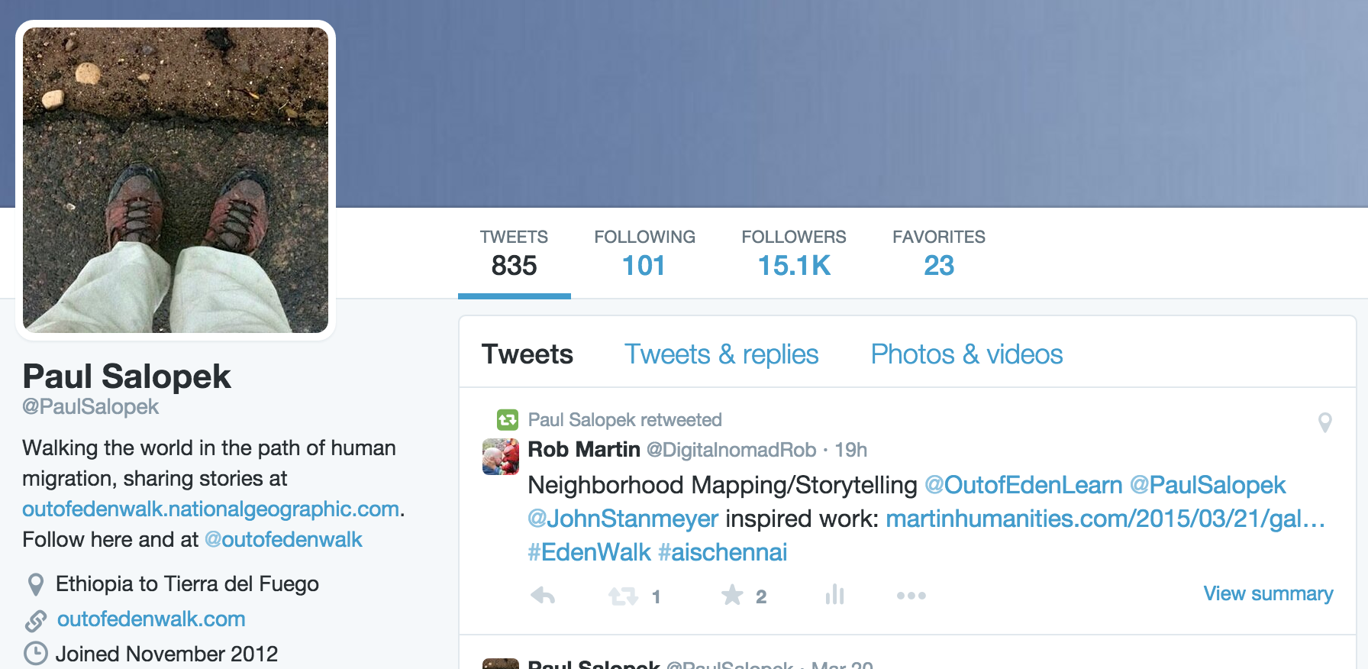
Task: Open the Photos & videos tab
Action: click(x=966, y=354)
